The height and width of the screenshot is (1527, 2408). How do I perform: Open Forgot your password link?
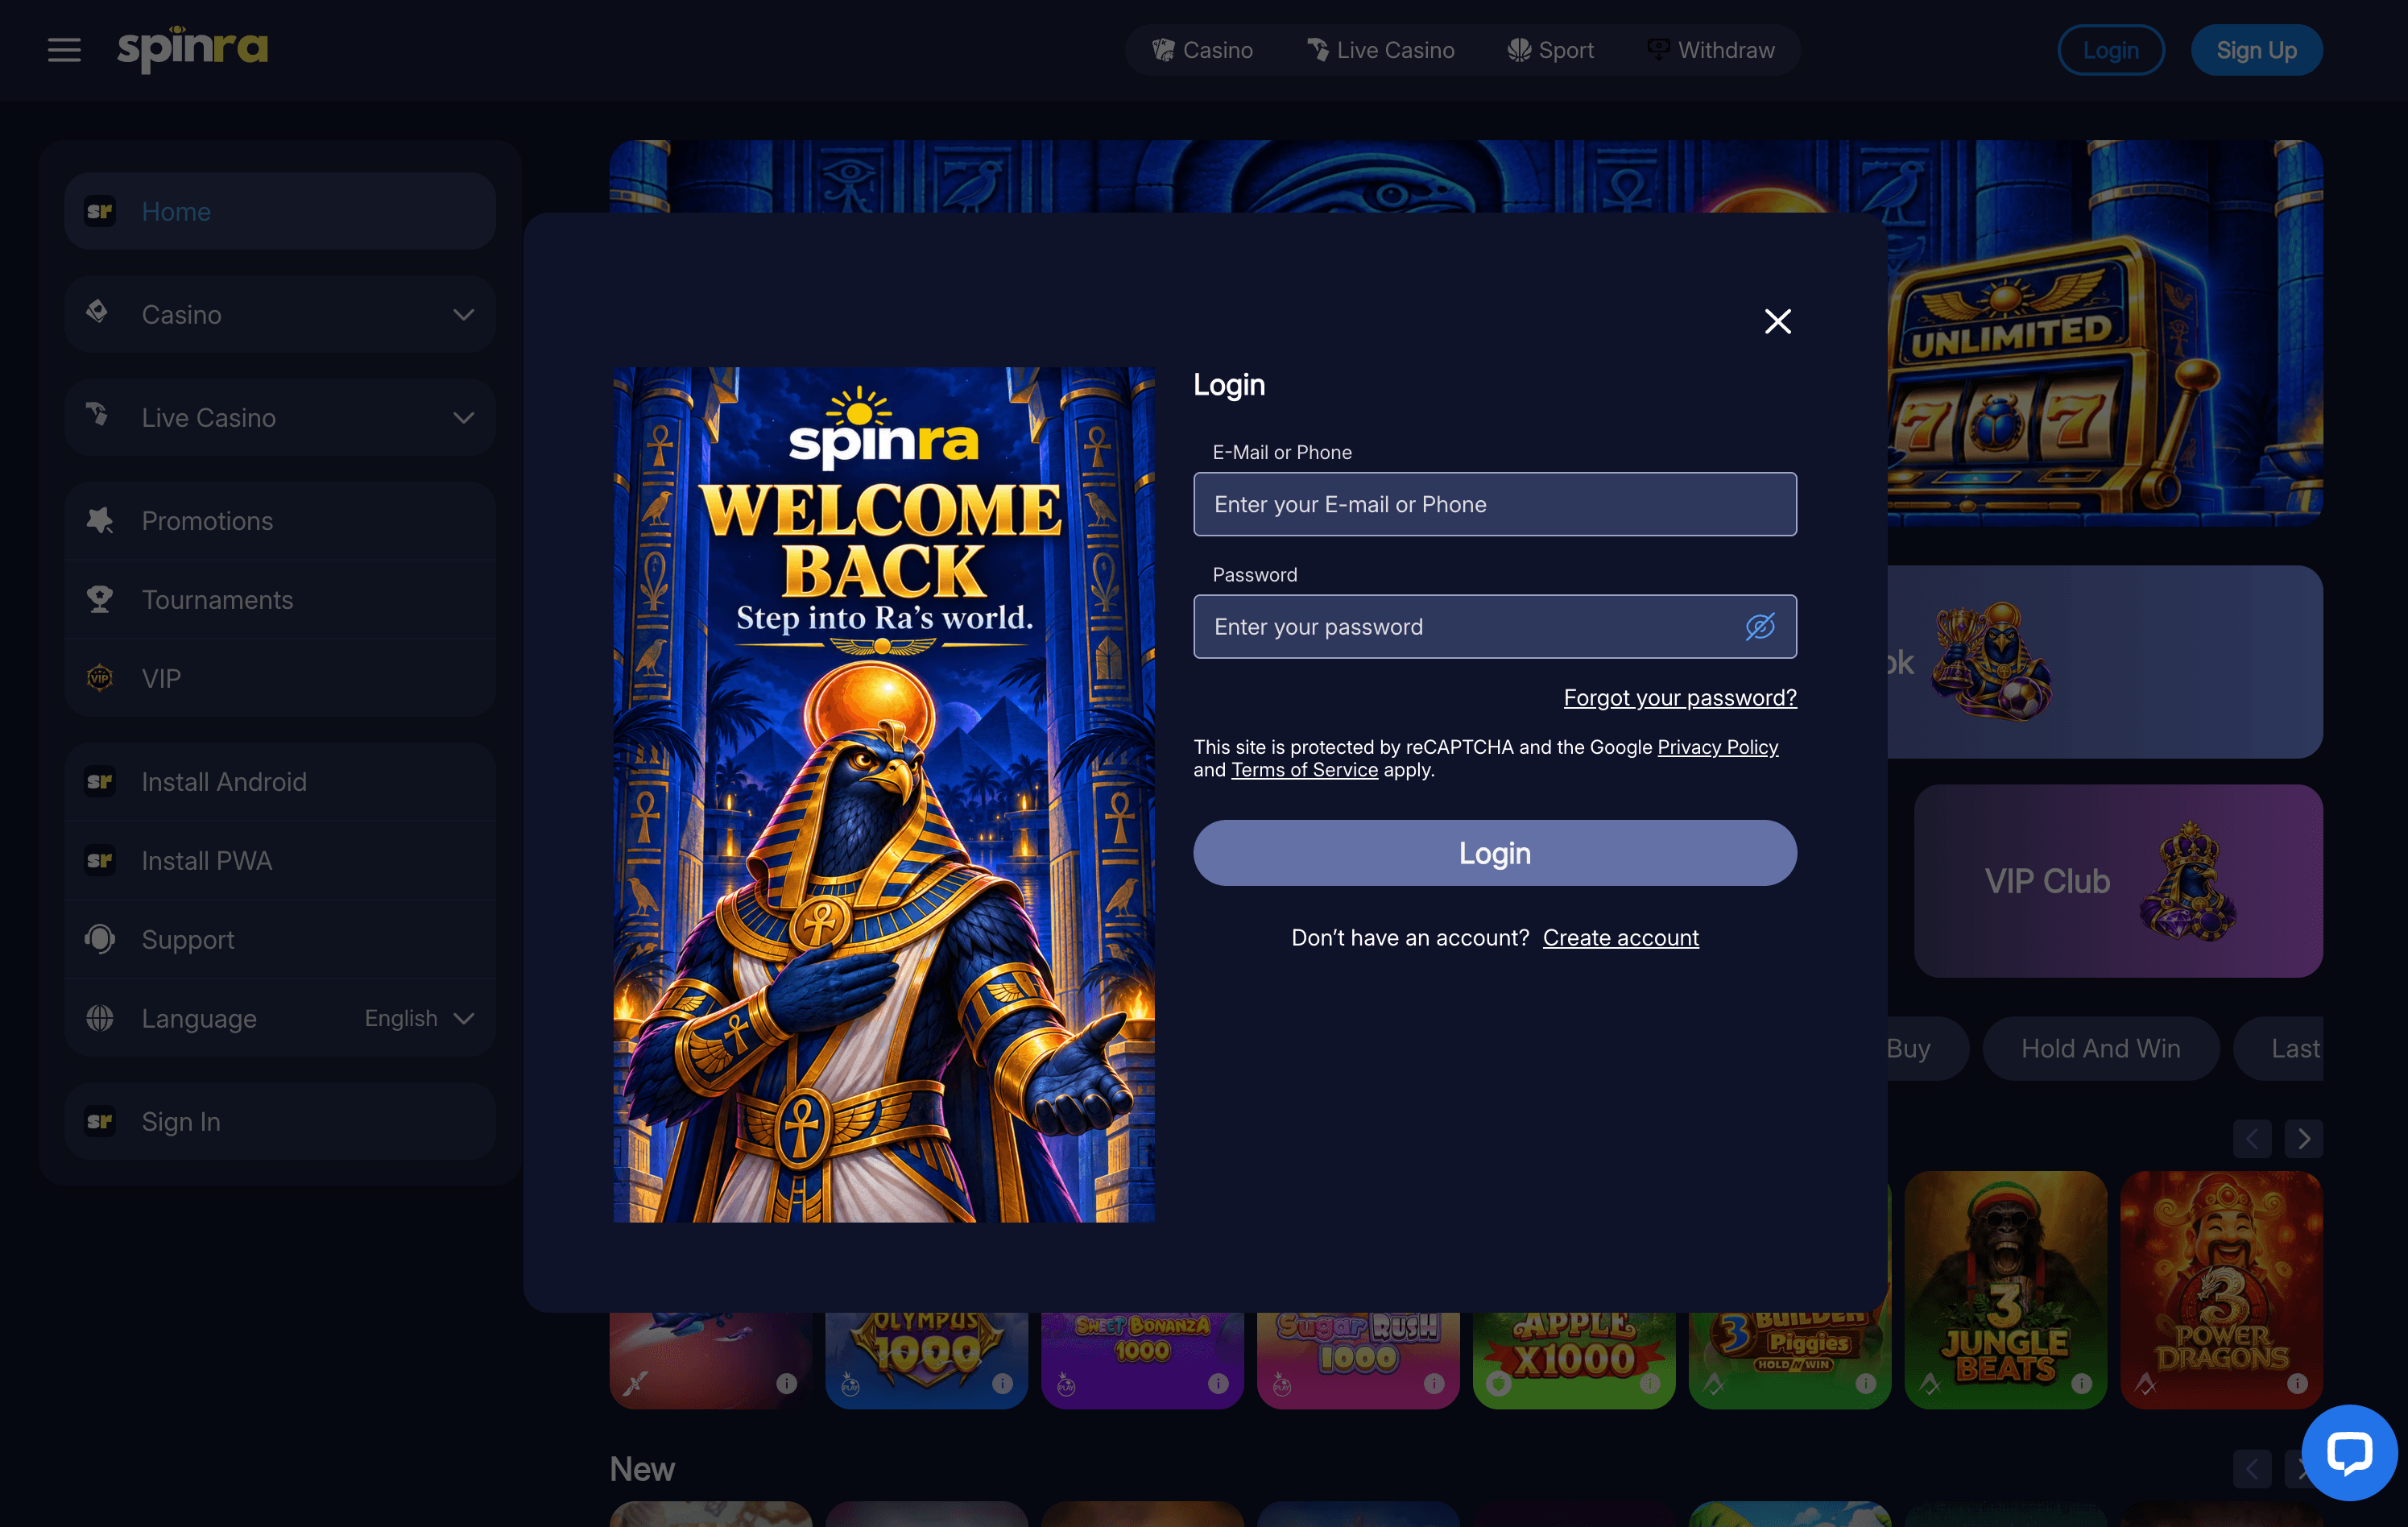[x=1680, y=697]
